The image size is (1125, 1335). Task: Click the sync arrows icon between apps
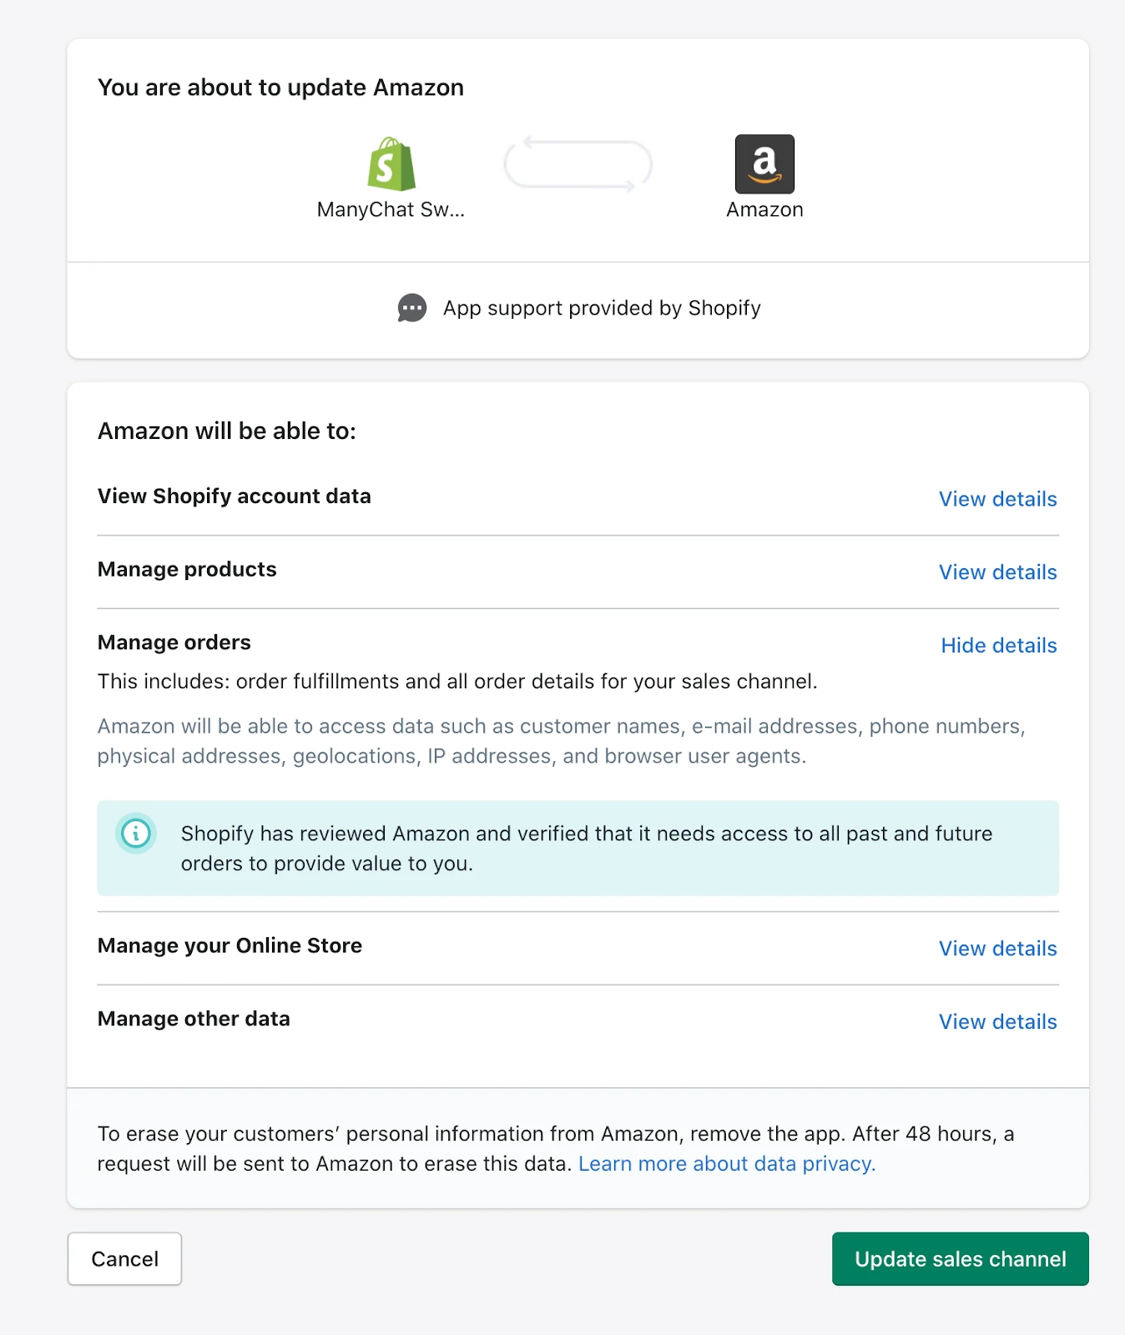(578, 164)
